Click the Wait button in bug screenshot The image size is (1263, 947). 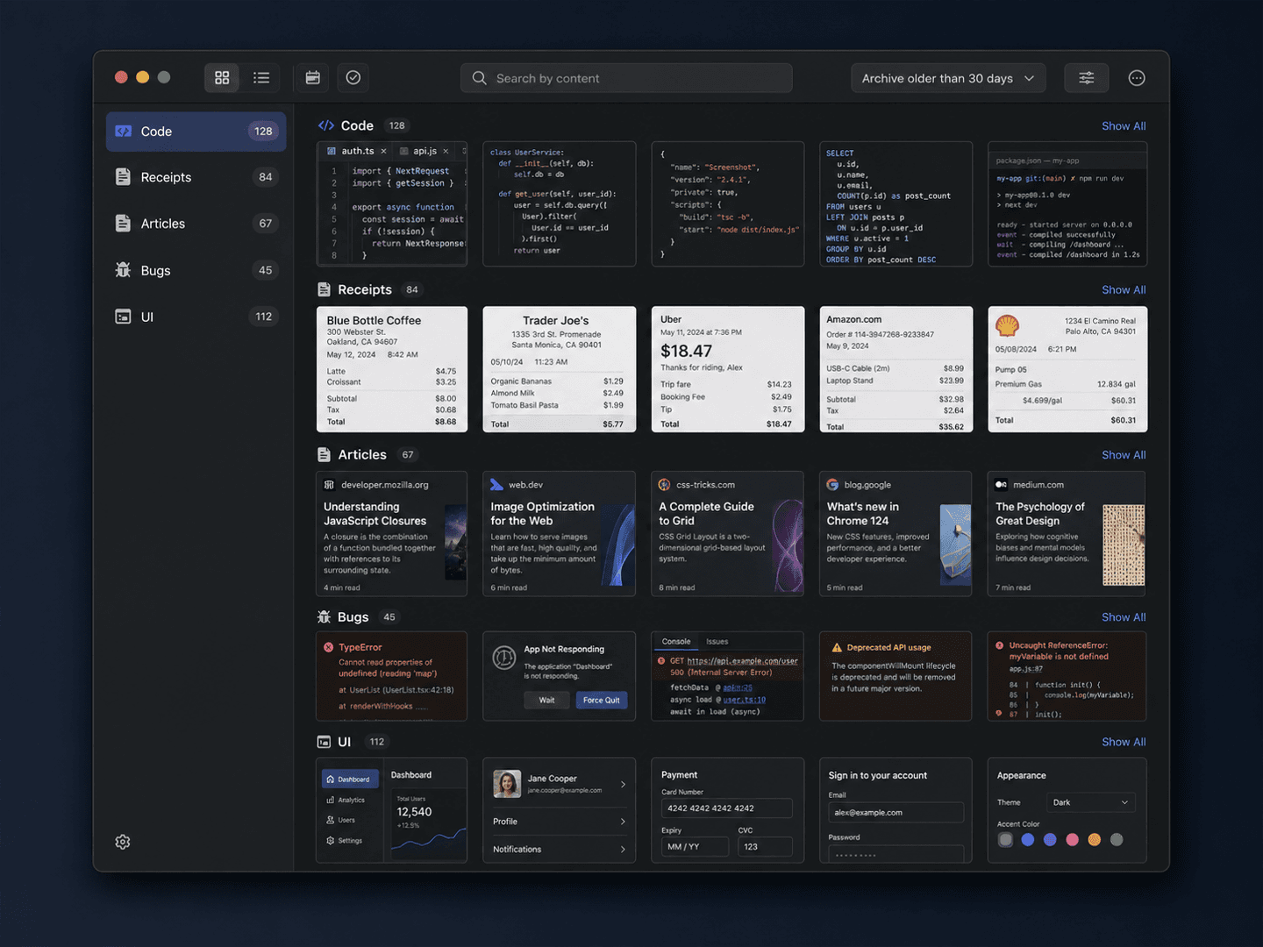[546, 700]
